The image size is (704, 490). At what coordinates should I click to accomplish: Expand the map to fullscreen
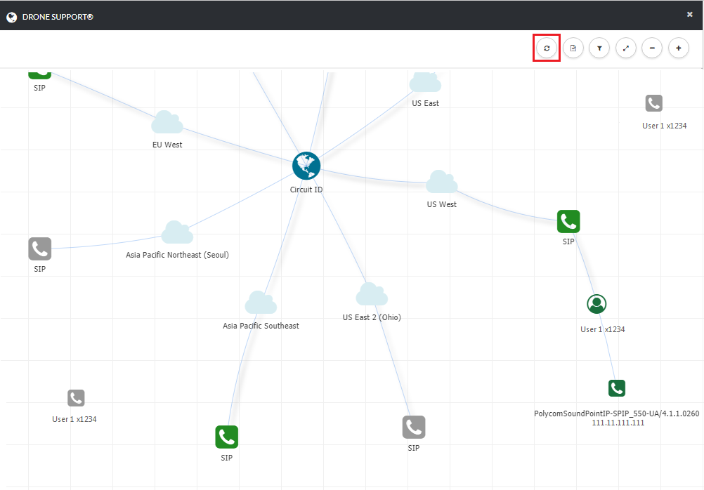pos(625,48)
